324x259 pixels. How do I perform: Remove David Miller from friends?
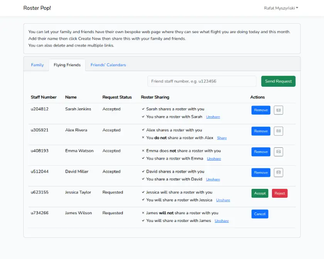(x=261, y=172)
